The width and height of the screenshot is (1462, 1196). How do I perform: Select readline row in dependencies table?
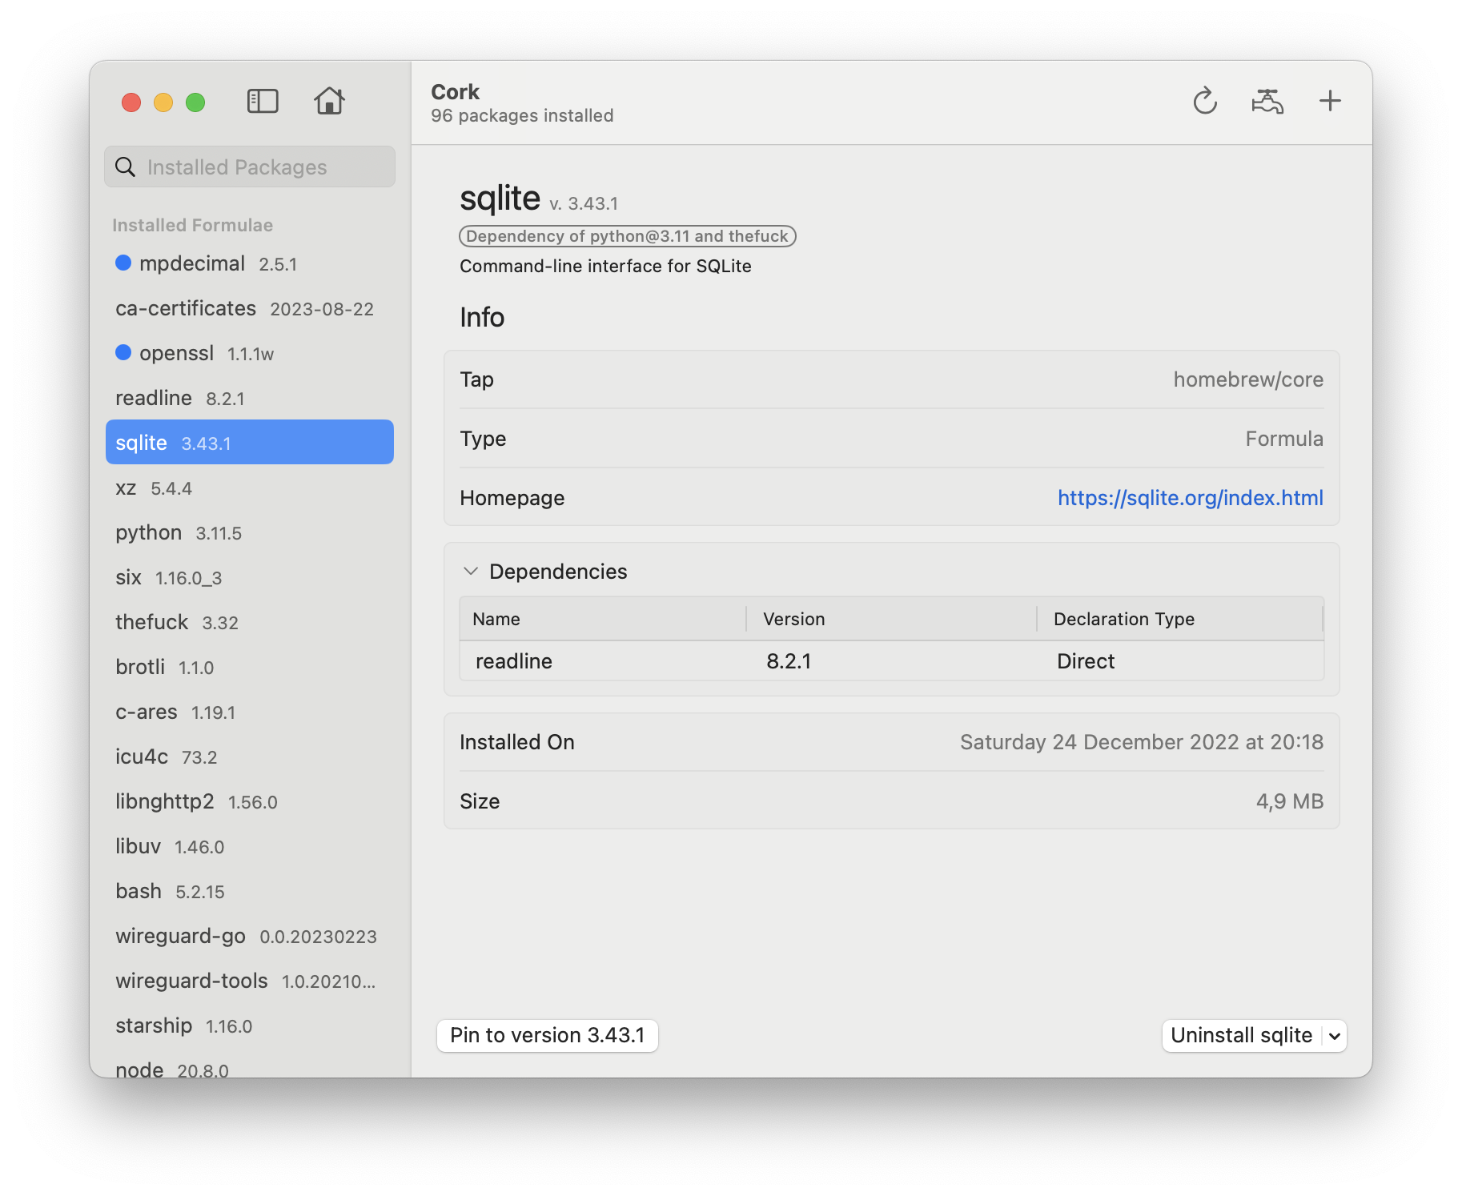click(891, 661)
